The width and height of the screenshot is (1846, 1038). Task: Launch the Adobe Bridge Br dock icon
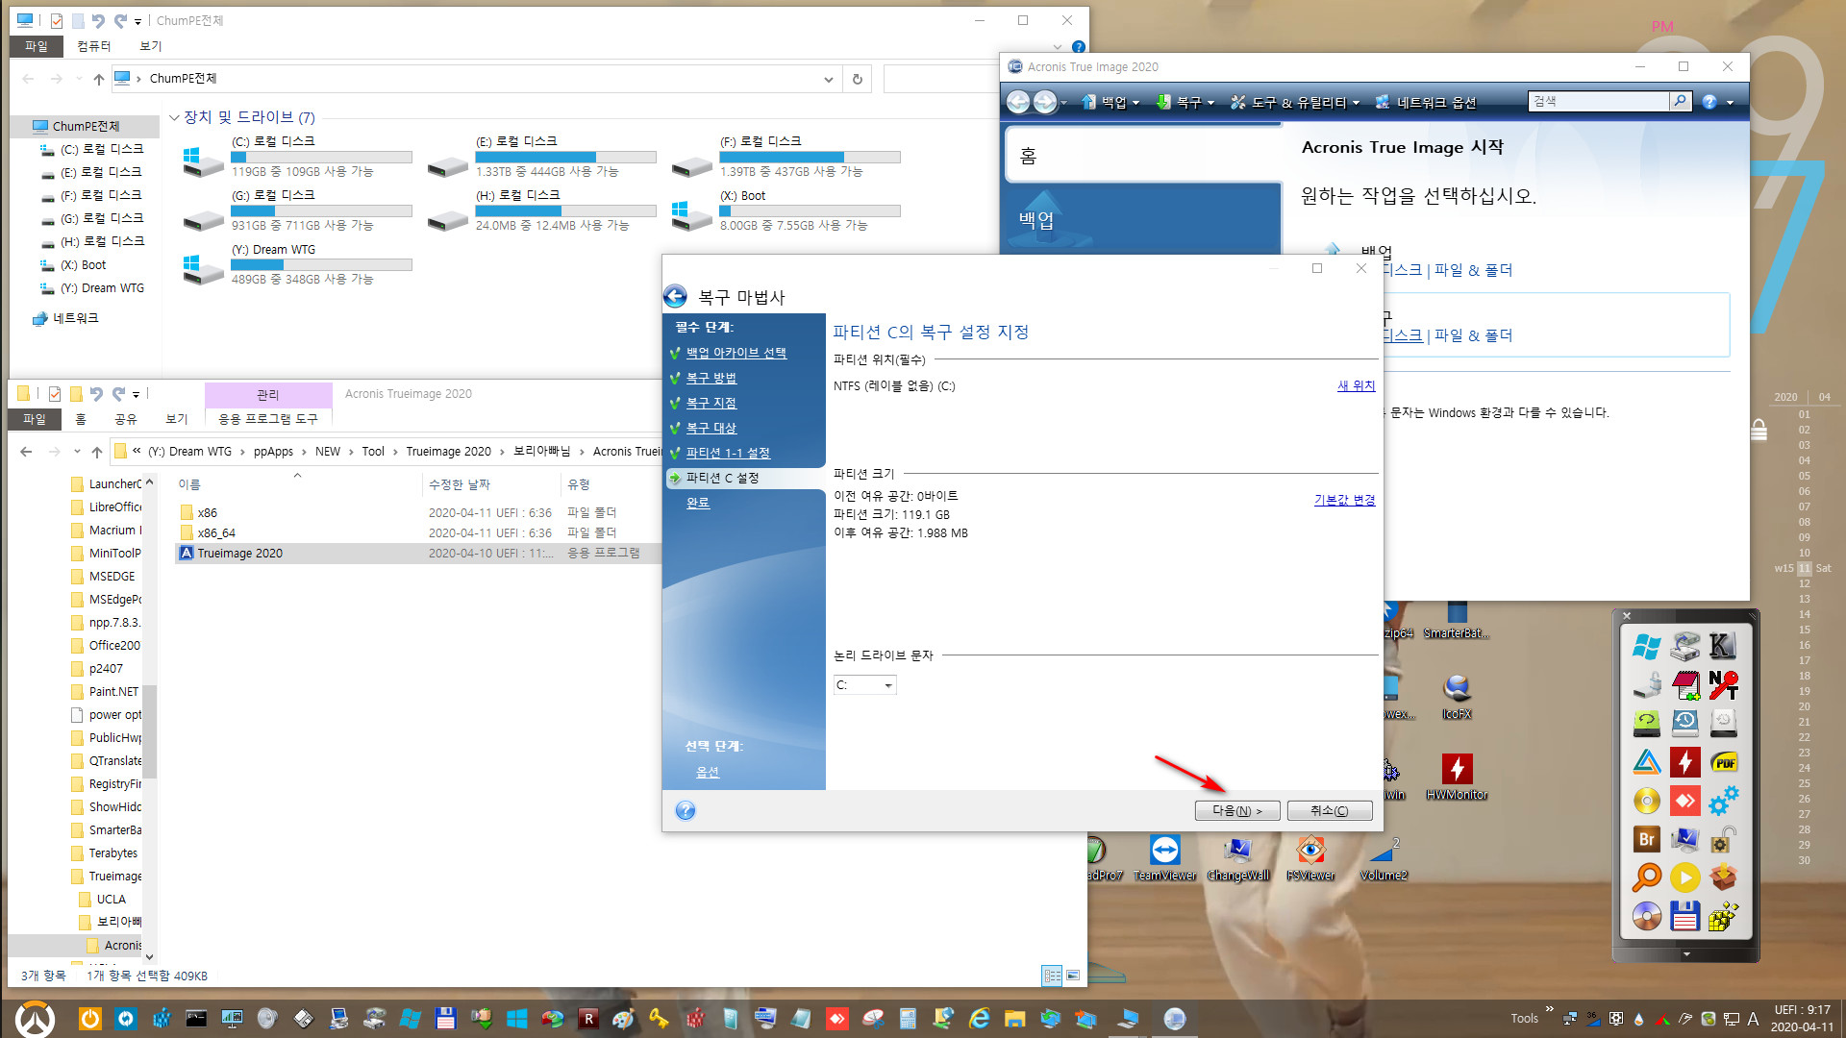point(1646,839)
